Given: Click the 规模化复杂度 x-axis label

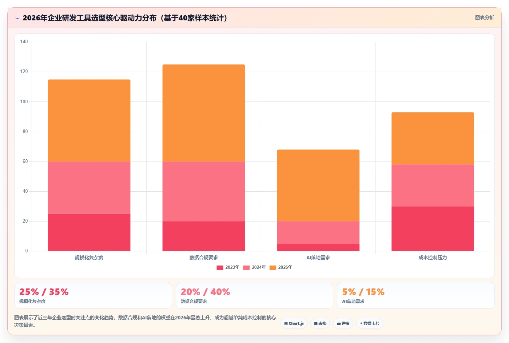Looking at the screenshot, I should point(89,258).
